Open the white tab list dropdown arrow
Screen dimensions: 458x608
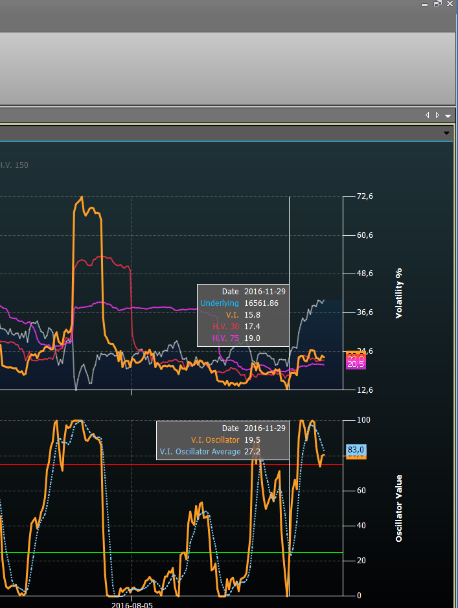point(448,116)
